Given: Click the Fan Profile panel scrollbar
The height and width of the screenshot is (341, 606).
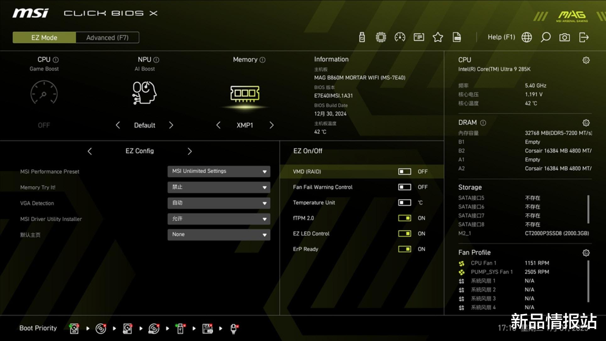Looking at the screenshot, I should [x=588, y=281].
